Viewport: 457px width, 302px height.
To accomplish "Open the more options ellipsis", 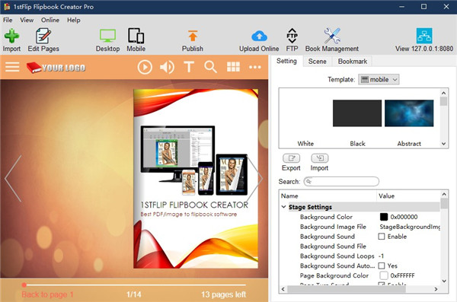I will tap(255, 67).
